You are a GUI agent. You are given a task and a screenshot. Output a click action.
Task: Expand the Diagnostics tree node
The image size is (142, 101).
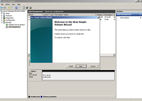2,18
